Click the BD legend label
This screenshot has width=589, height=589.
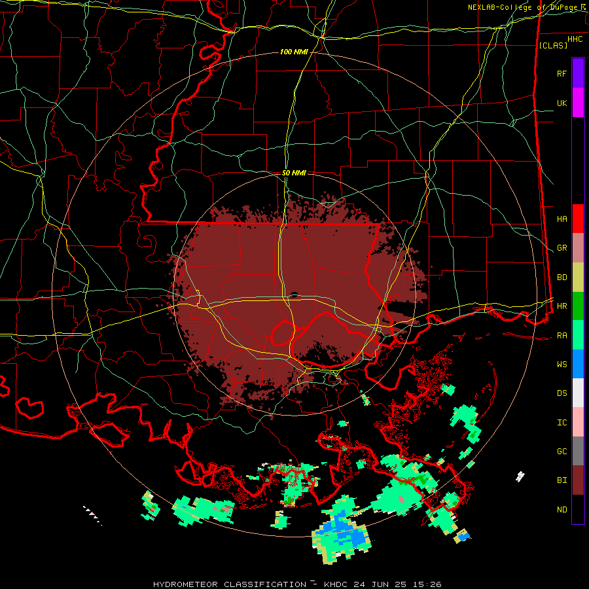tap(562, 277)
